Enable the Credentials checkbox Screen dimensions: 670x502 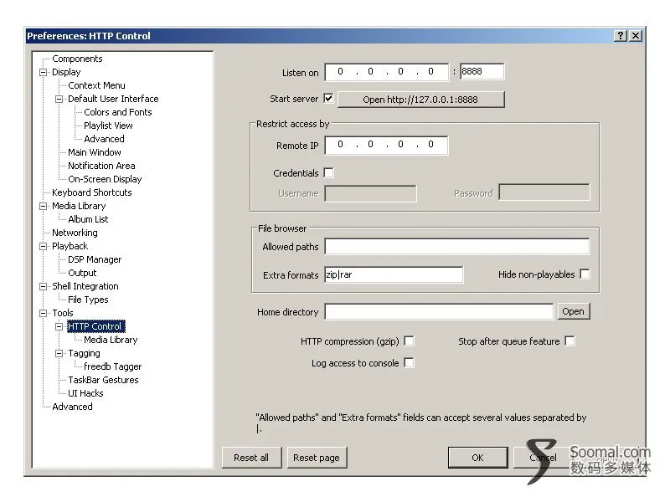pyautogui.click(x=328, y=173)
